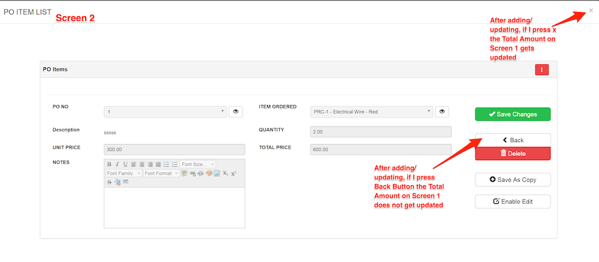Click the Back button

point(513,140)
